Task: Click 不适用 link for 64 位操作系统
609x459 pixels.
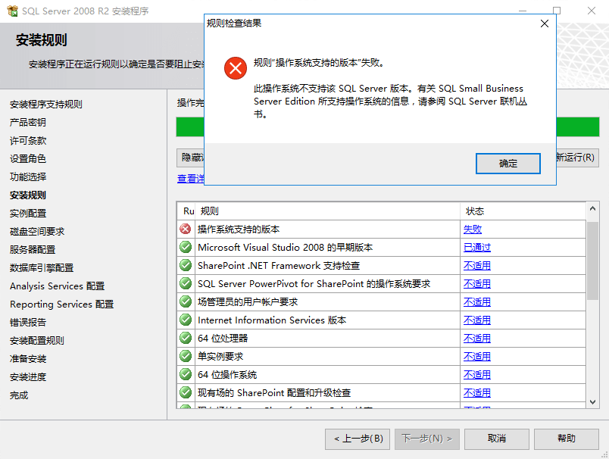Action: (477, 375)
